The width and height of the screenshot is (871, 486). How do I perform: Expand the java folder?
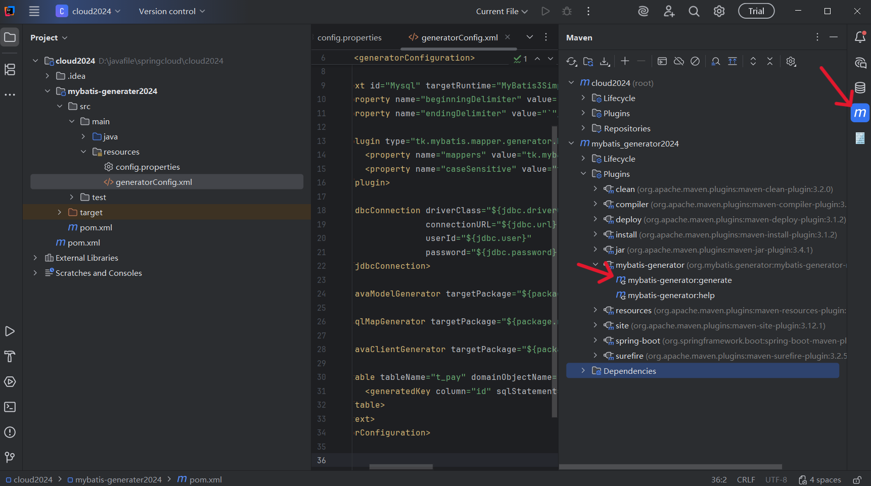click(83, 136)
